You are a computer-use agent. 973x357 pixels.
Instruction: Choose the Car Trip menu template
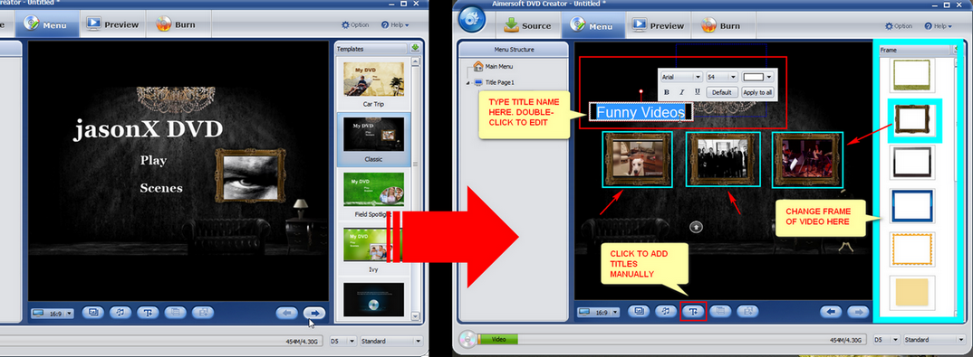click(x=373, y=83)
